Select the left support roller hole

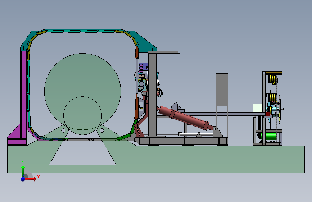point(63,130)
